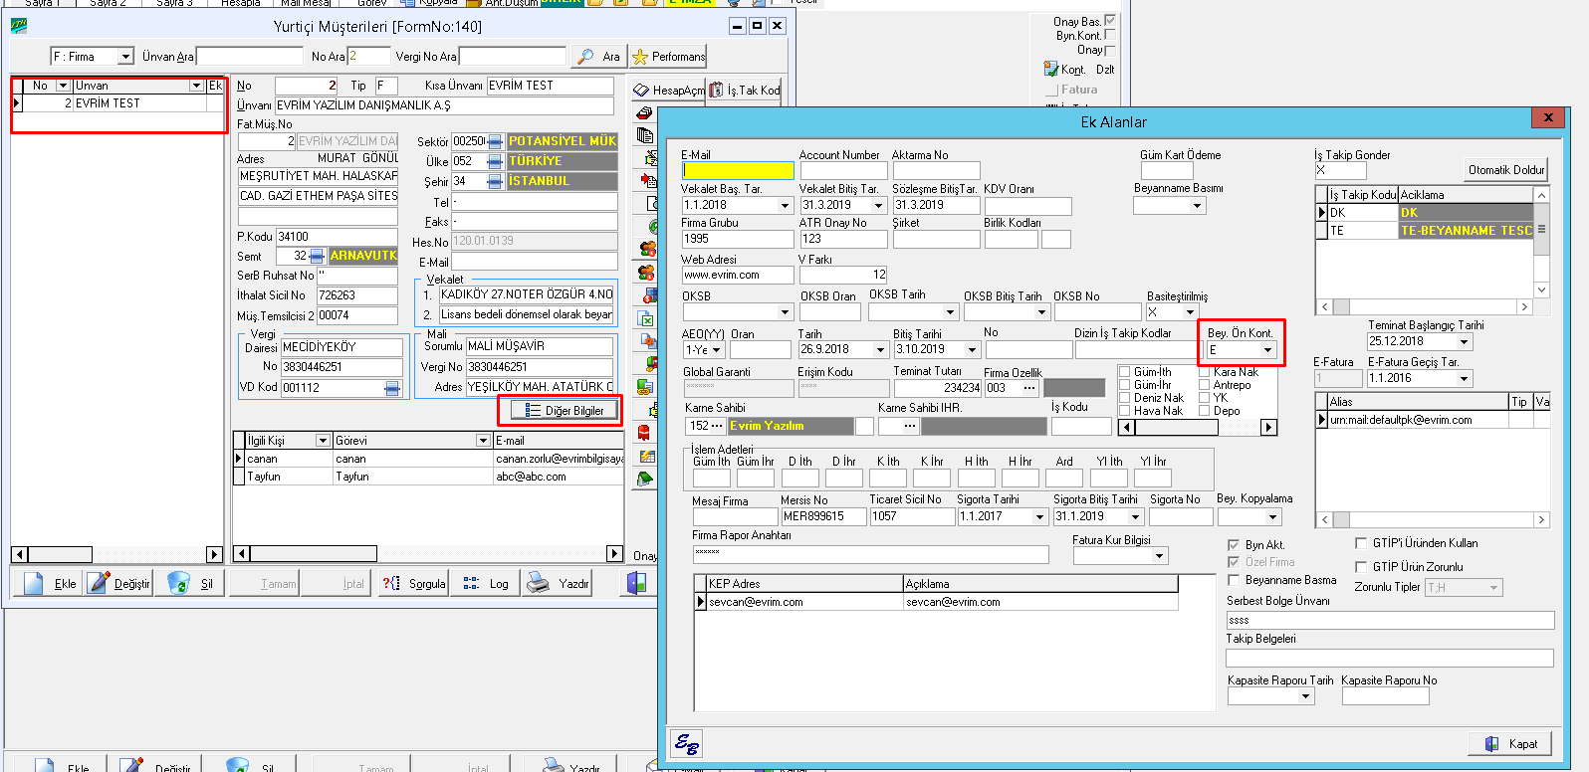Open F : Firma type dropdown

pyautogui.click(x=125, y=57)
